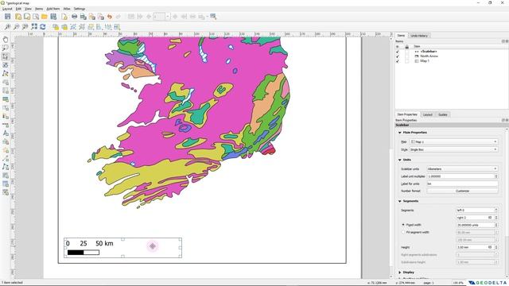Toggle lock box for North Arrow item
Image resolution: width=509 pixels, height=286 pixels.
pos(406,56)
